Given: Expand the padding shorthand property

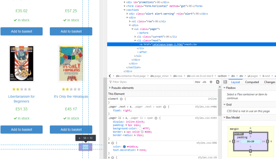Looking at the screenshot, I should pyautogui.click(x=126, y=125).
